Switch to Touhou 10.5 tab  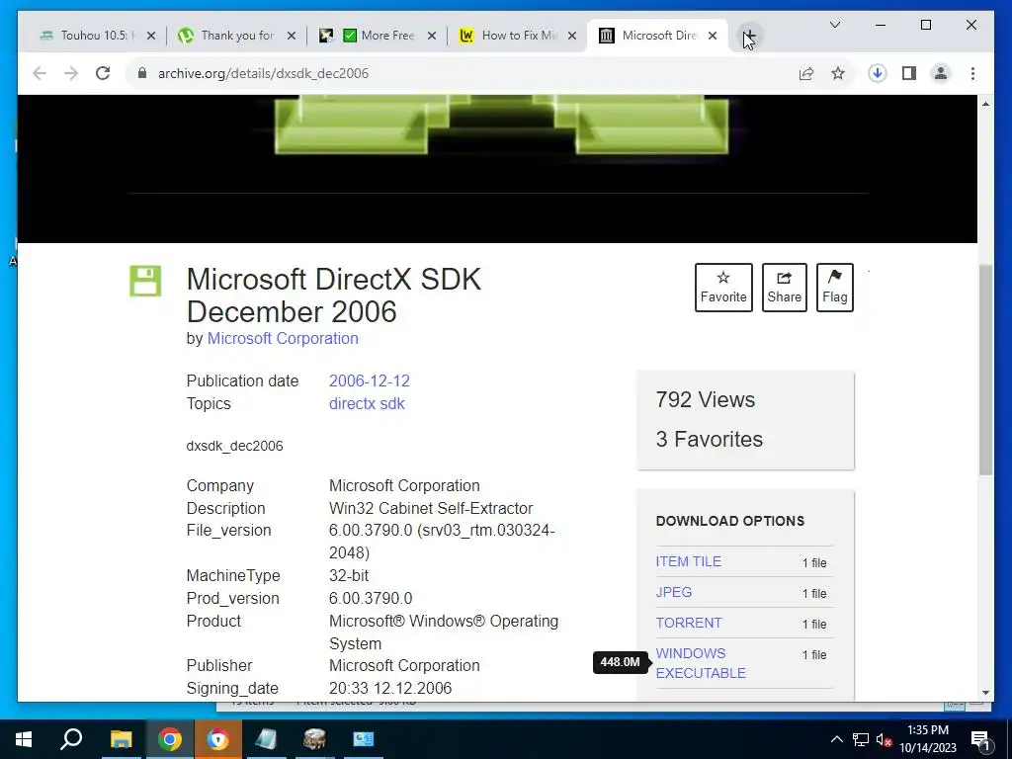96,36
